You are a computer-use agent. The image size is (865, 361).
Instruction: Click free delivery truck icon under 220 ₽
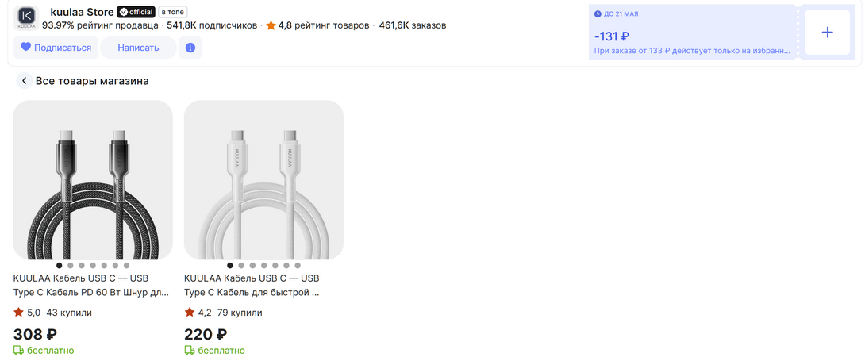(x=190, y=351)
